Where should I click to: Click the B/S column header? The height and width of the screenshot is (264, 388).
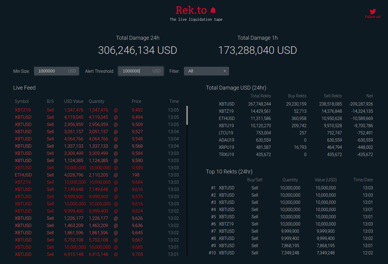(x=50, y=101)
